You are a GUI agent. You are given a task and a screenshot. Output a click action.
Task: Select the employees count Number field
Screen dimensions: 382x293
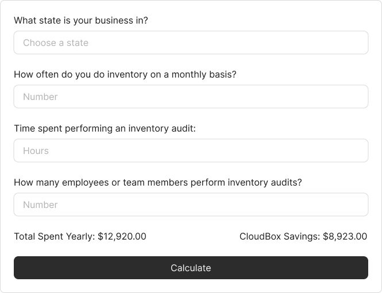pos(191,205)
